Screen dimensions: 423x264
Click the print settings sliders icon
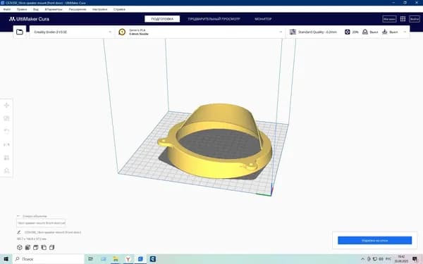pyautogui.click(x=293, y=32)
